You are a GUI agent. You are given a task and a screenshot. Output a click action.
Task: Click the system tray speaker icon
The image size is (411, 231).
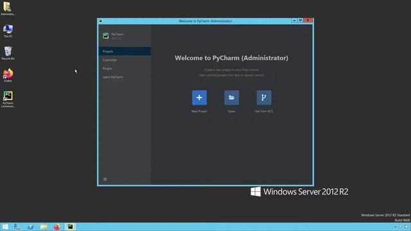(x=406, y=227)
